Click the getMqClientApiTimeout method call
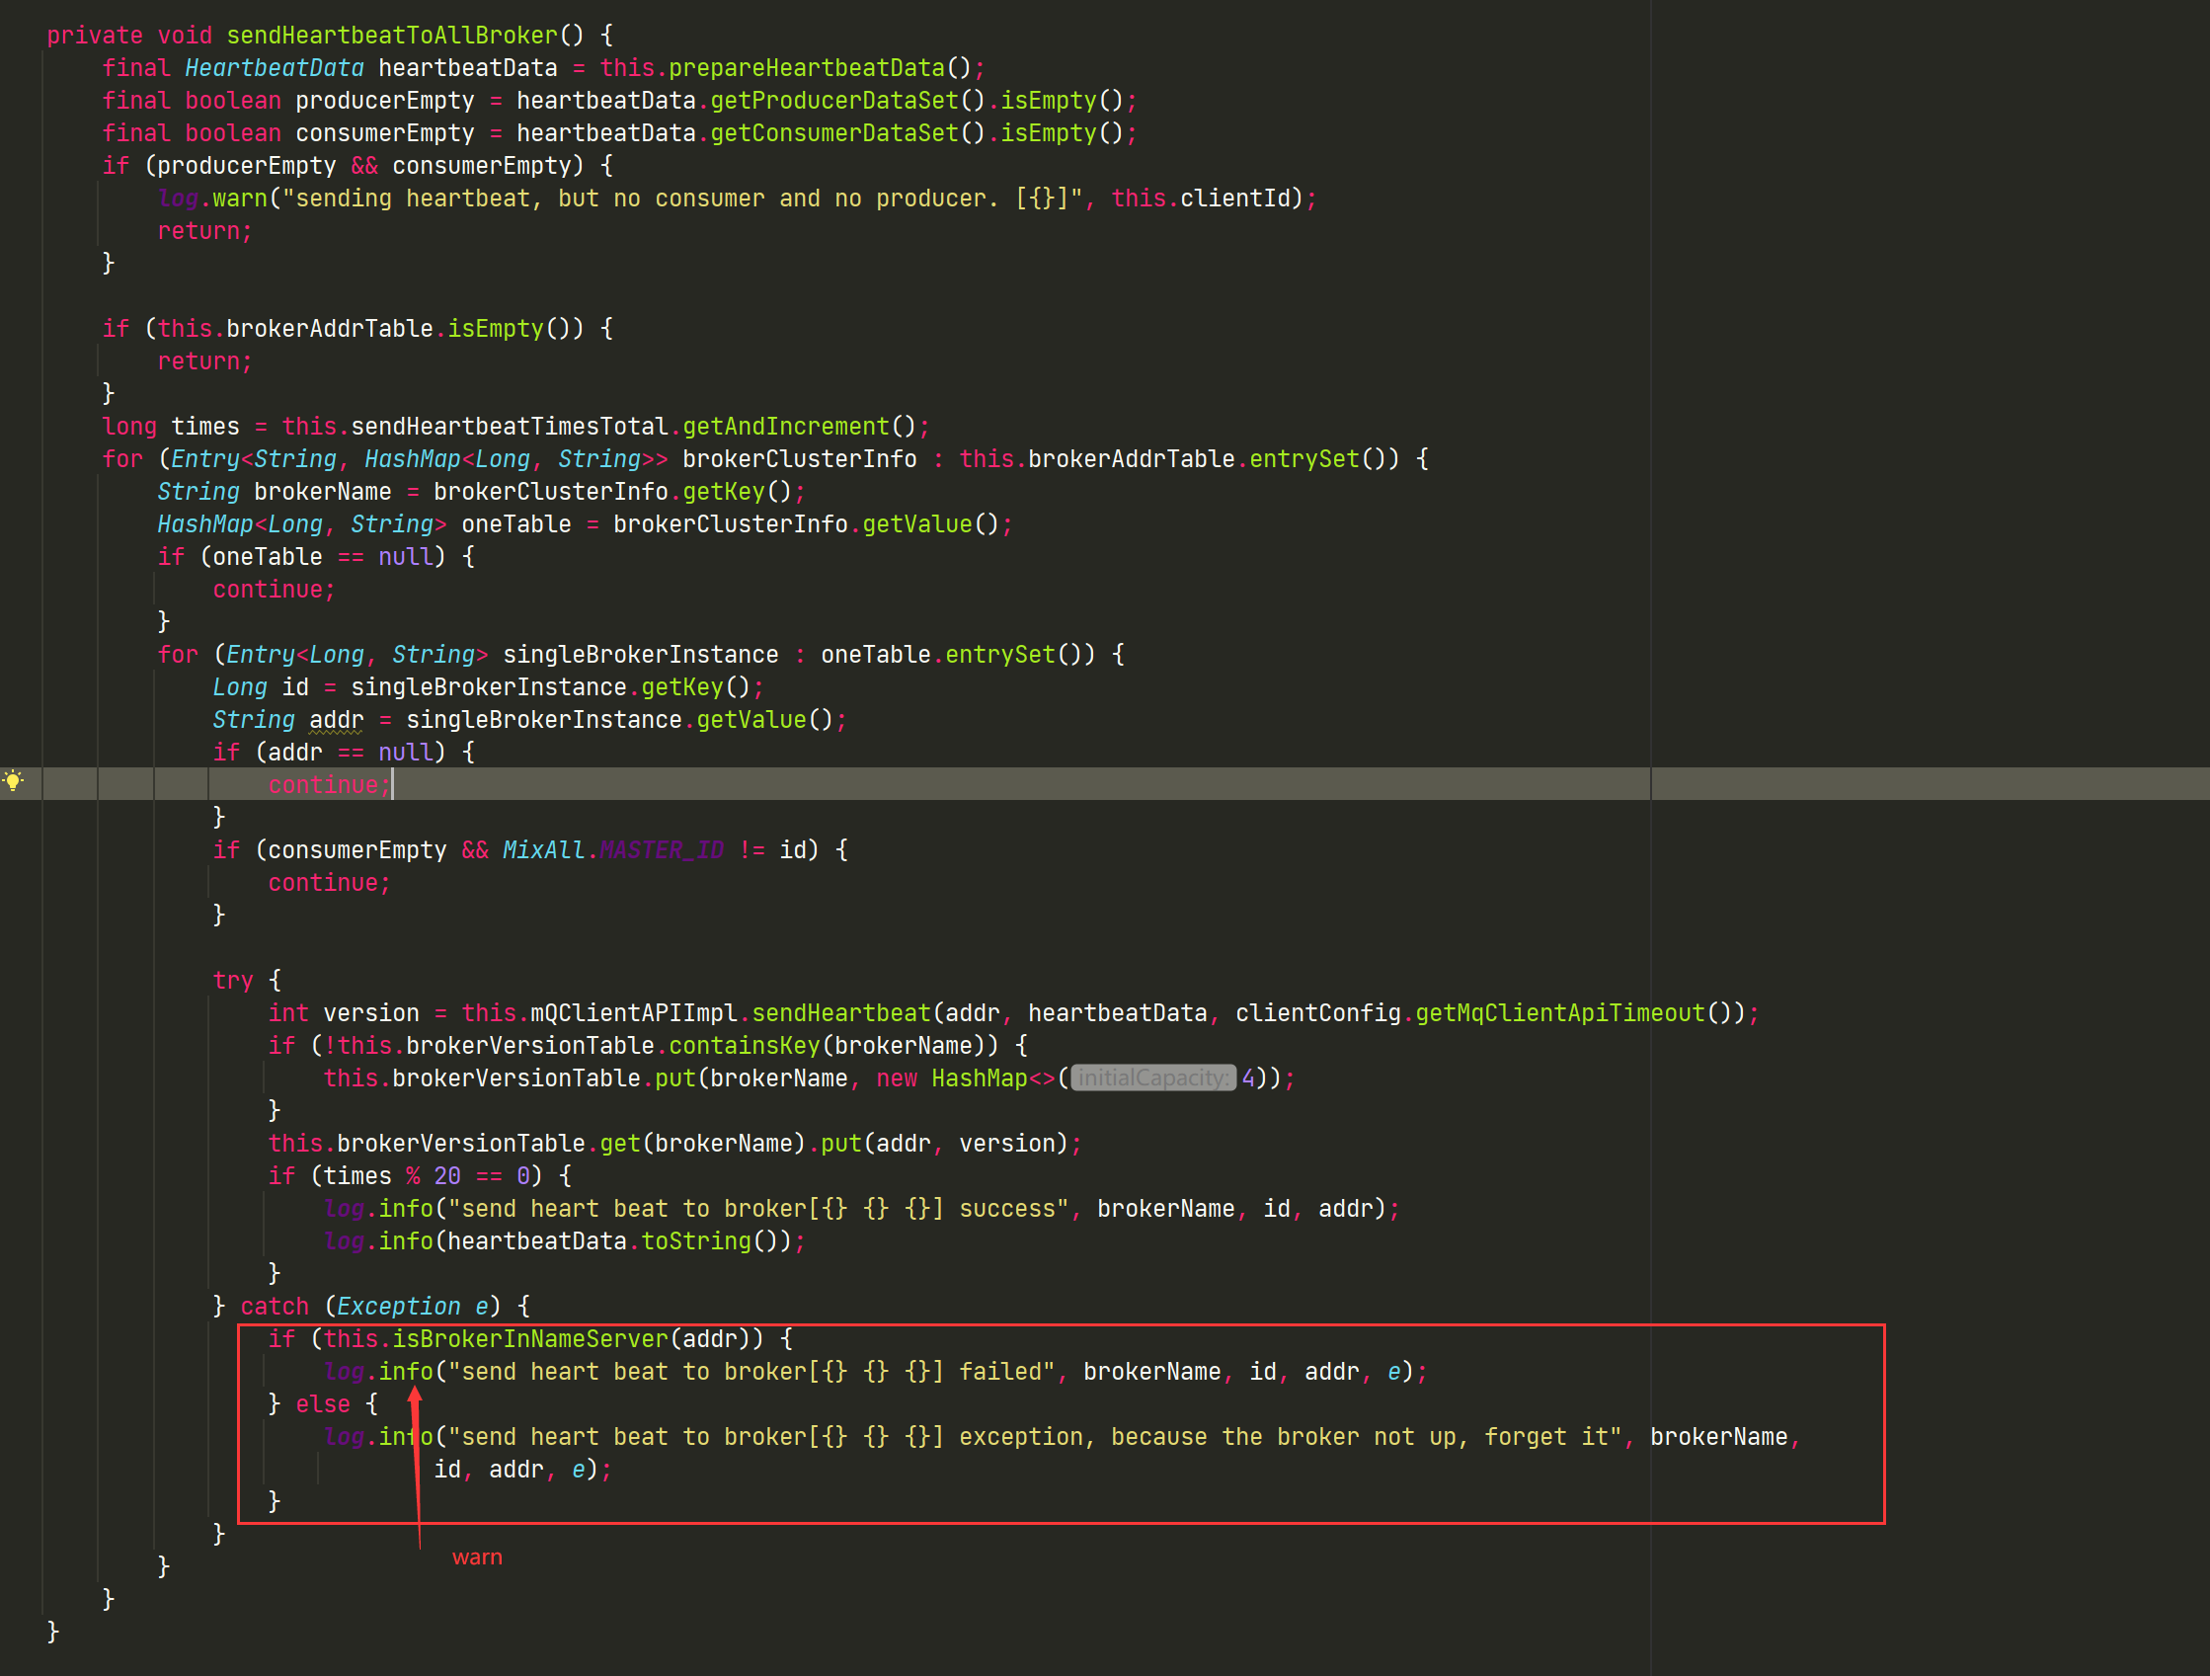Viewport: 2210px width, 1676px height. tap(1559, 1013)
